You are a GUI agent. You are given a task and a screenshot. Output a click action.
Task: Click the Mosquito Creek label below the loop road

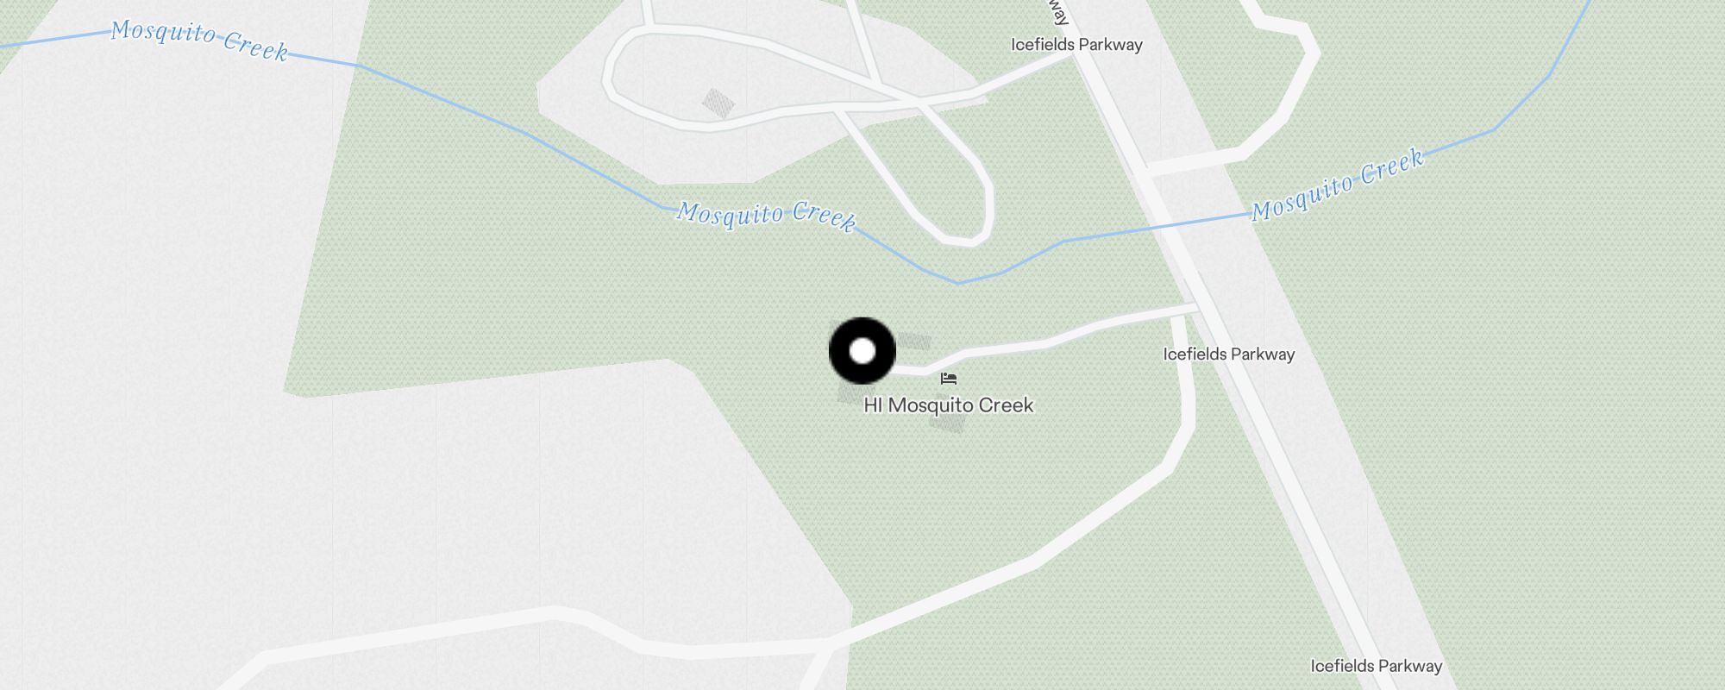point(766,216)
